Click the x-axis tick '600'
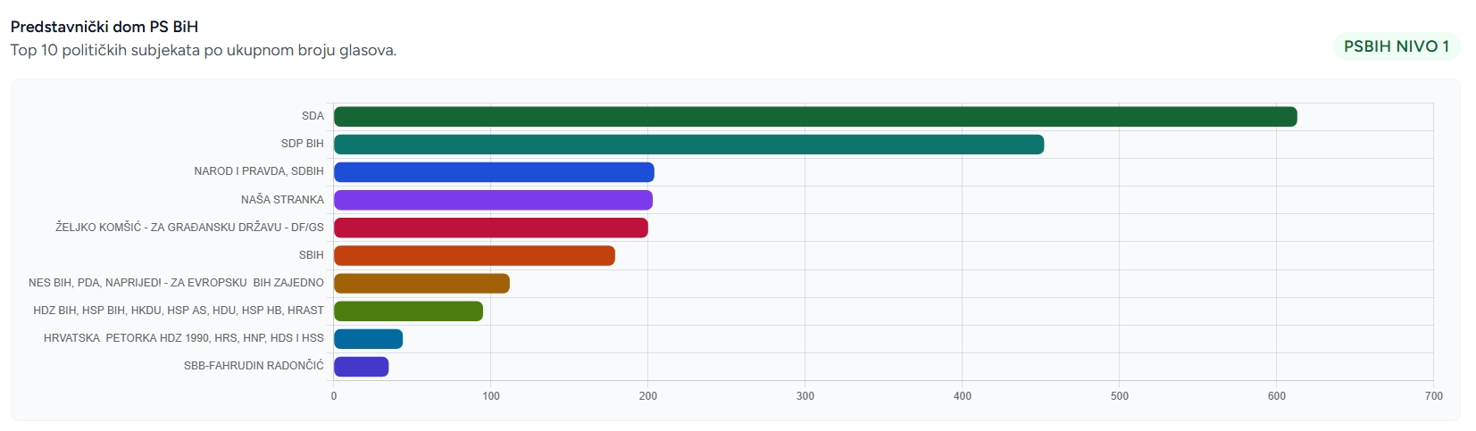This screenshot has width=1476, height=431. 1277,396
